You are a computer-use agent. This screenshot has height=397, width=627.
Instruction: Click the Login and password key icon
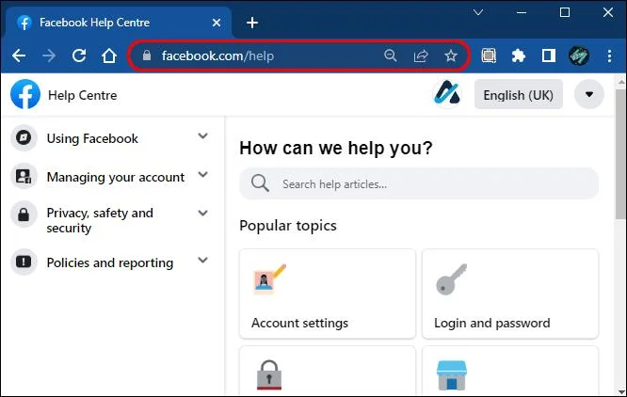452,278
